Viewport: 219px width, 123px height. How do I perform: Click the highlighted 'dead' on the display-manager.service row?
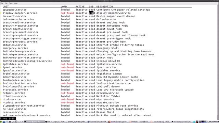[92, 13]
